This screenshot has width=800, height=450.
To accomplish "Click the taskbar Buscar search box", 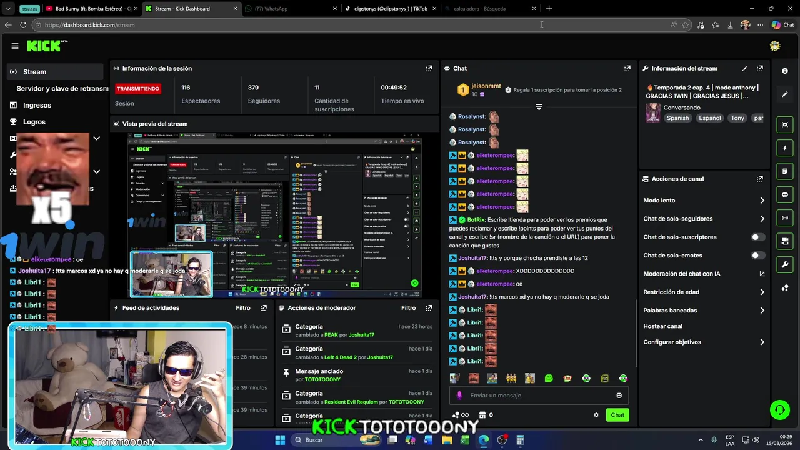I will tap(337, 440).
